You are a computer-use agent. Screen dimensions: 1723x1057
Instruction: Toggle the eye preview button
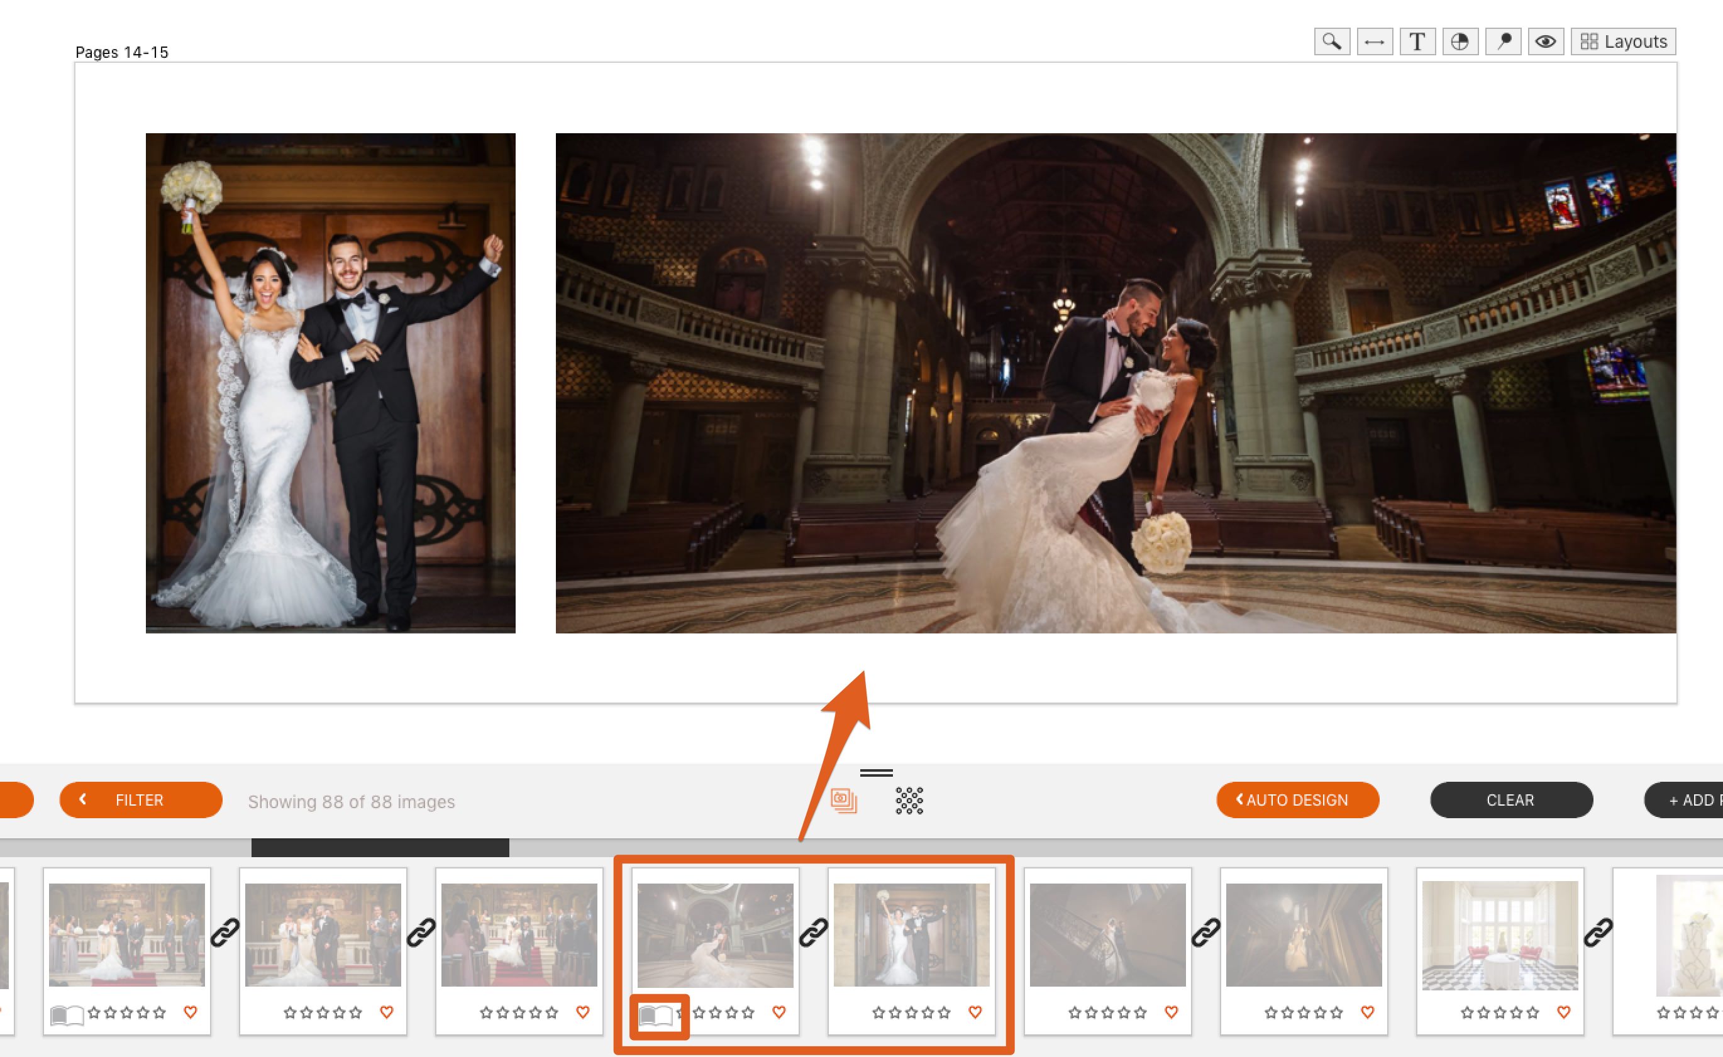coord(1546,42)
